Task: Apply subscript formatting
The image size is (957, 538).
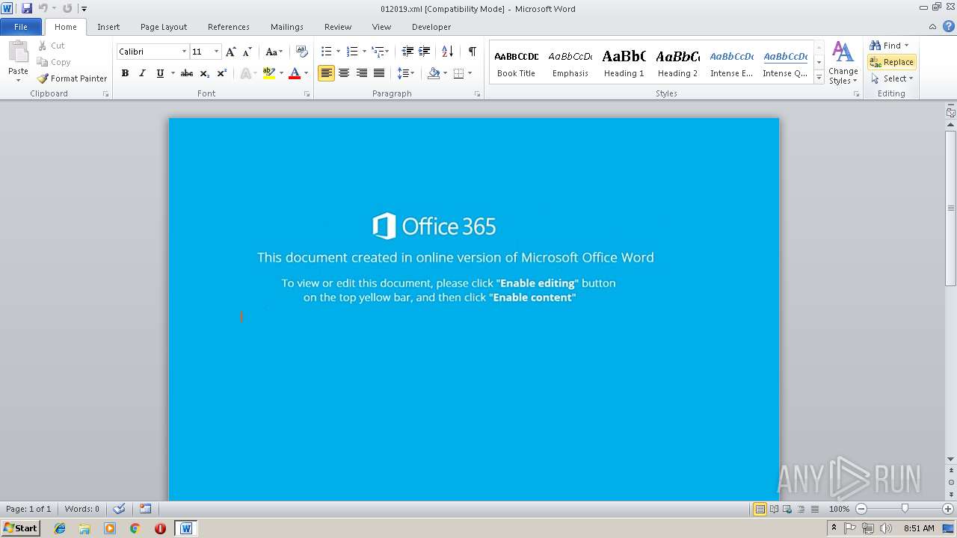Action: click(204, 73)
